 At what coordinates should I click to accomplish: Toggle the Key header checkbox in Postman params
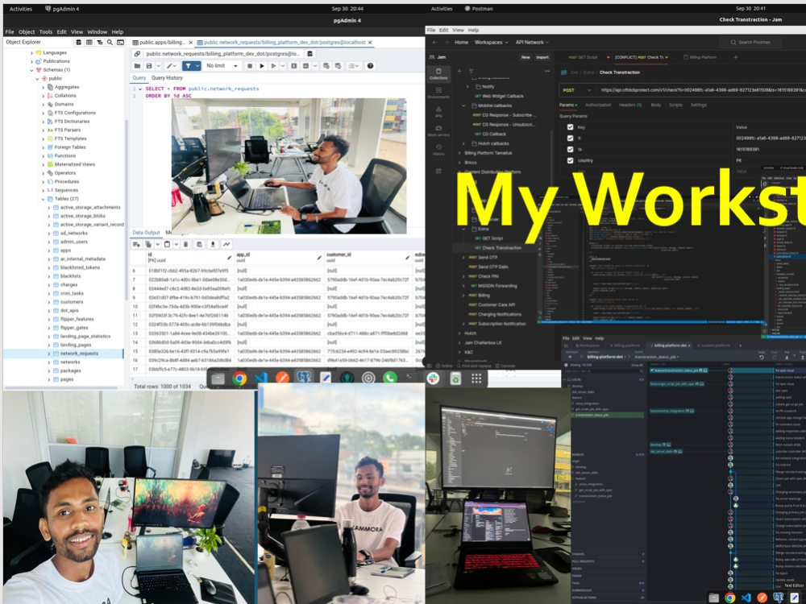pyautogui.click(x=570, y=127)
